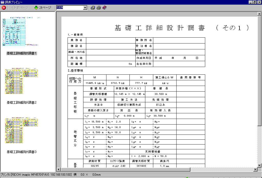This screenshot has width=262, height=178.
Task: Click the 0.0mm value in status bar
Action: pyautogui.click(x=96, y=175)
